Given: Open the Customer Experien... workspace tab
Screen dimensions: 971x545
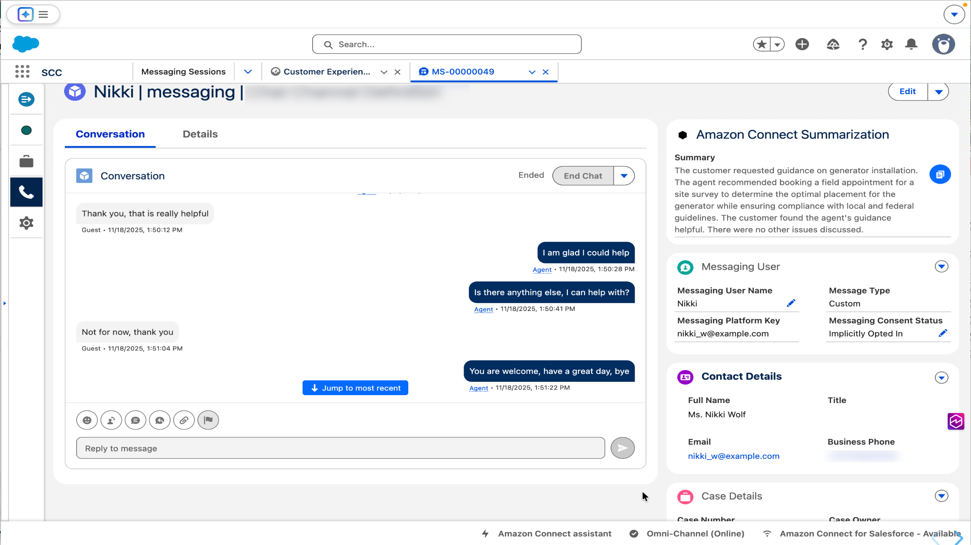Looking at the screenshot, I should pyautogui.click(x=326, y=72).
